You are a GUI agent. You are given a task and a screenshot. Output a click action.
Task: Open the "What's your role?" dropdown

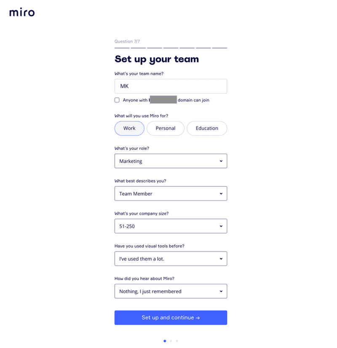[x=171, y=161]
